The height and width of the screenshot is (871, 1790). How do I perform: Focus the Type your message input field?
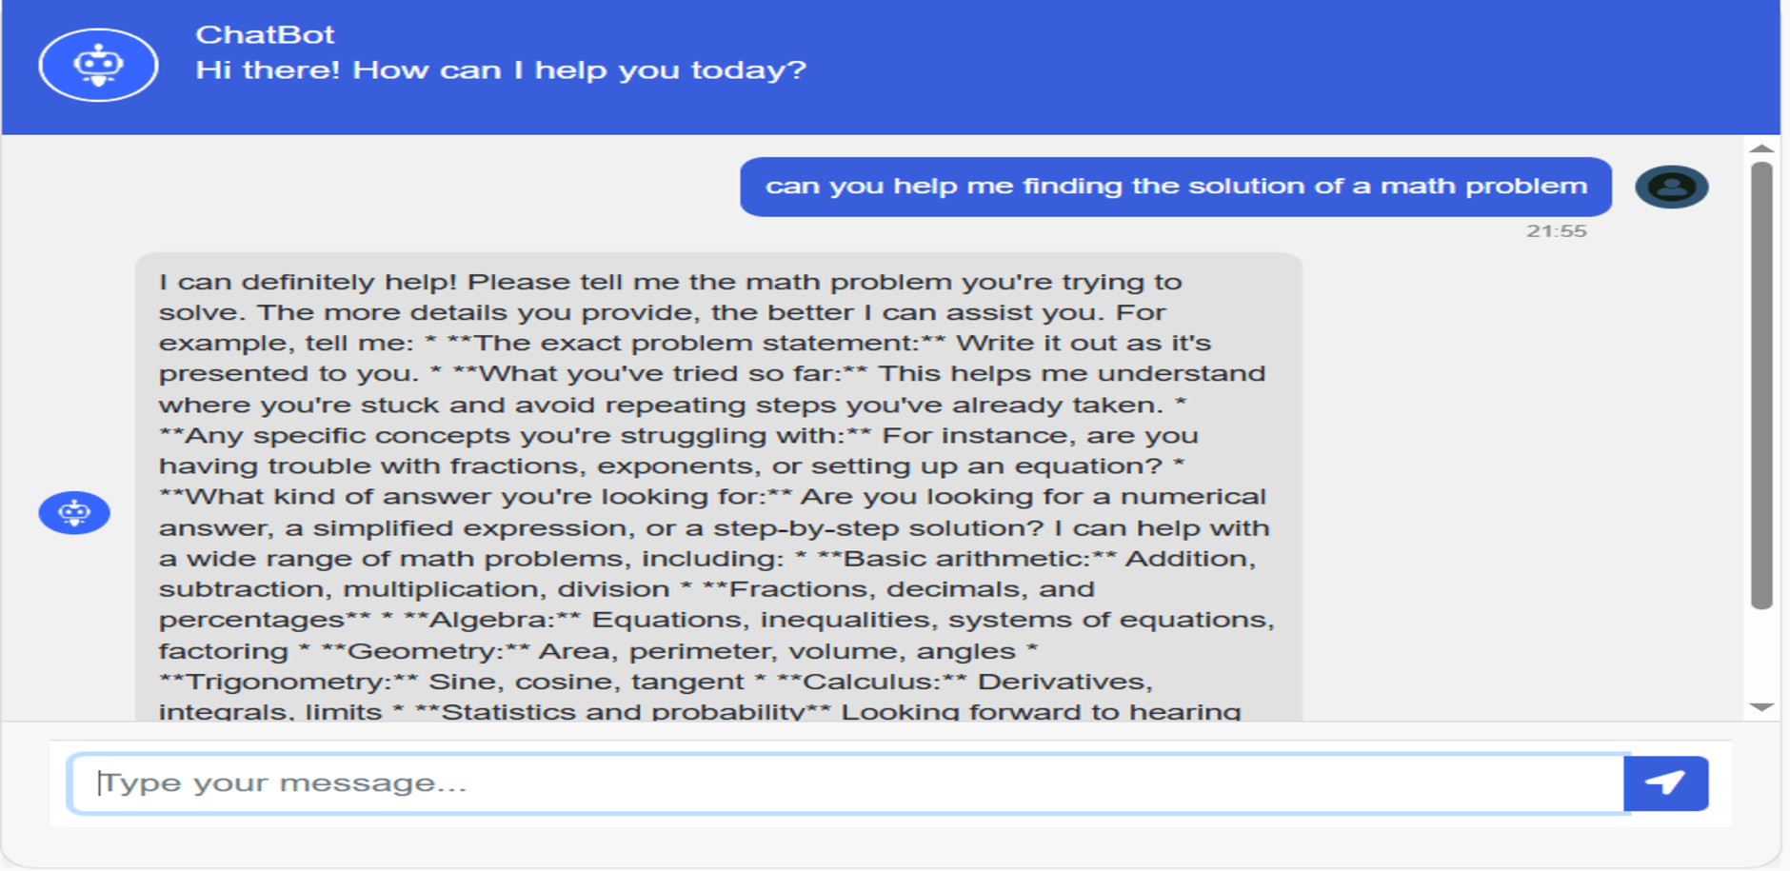point(847,783)
